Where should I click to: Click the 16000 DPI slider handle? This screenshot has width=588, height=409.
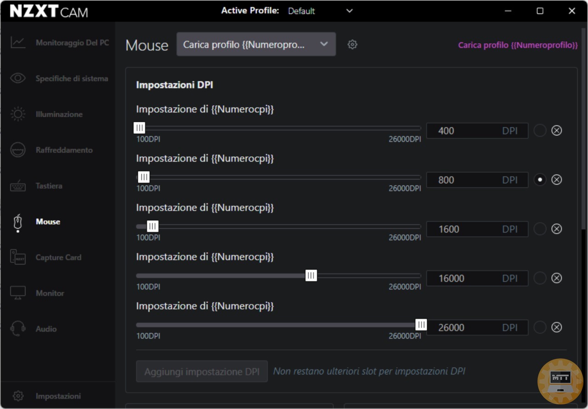pos(311,276)
